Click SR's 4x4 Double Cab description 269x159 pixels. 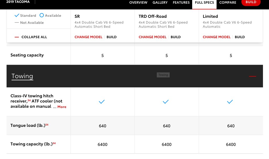click(99, 25)
